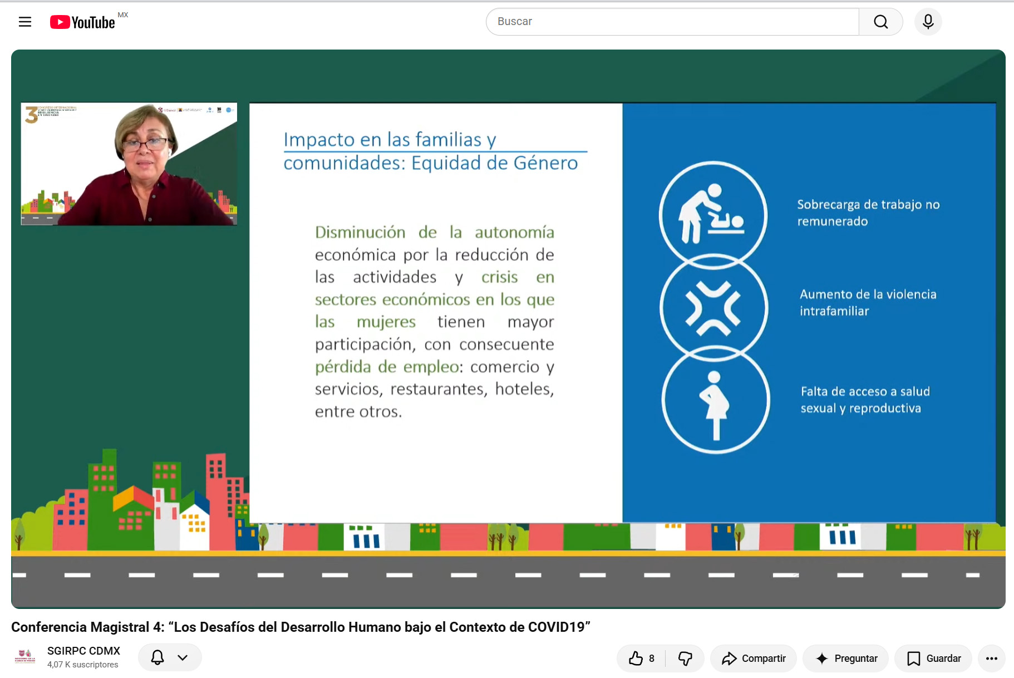Start voice search with microphone icon
This screenshot has height=678, width=1014.
(x=928, y=22)
